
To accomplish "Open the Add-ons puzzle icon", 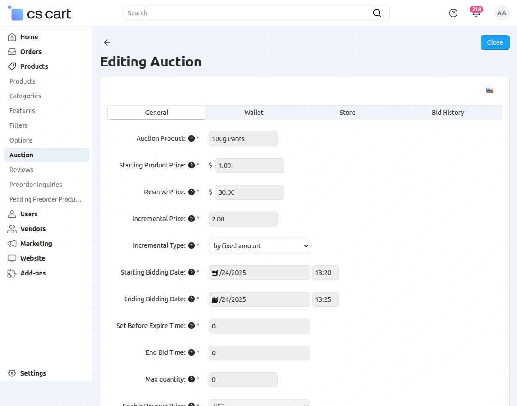I will (x=12, y=273).
